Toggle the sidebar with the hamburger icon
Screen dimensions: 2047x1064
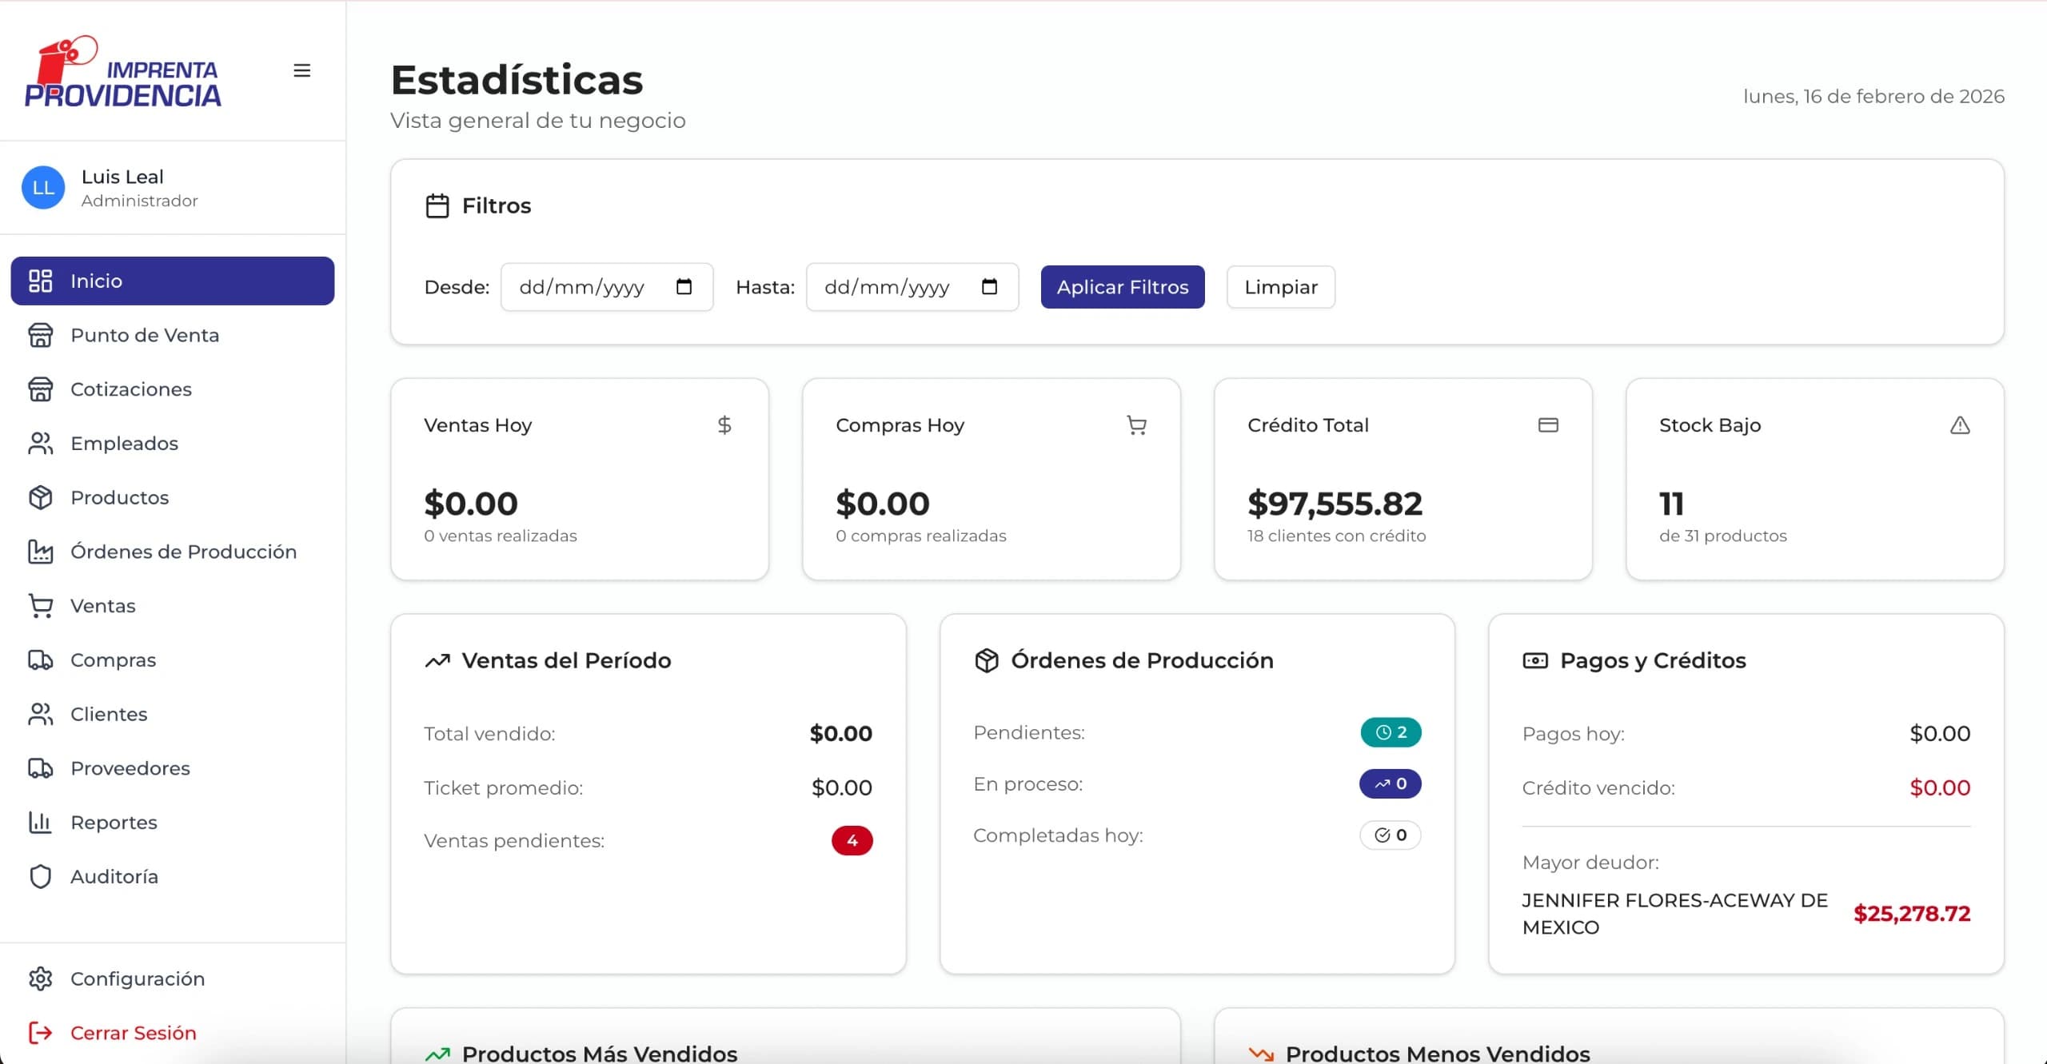point(302,70)
